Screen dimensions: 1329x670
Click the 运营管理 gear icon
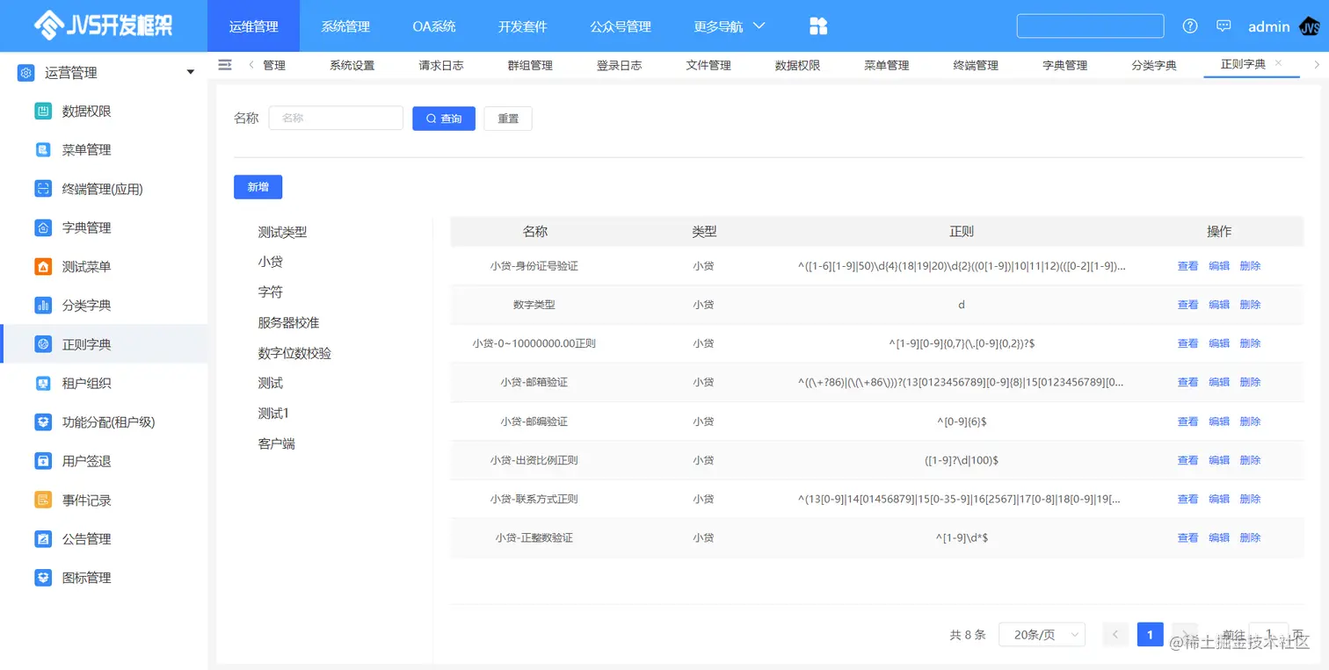click(x=26, y=73)
